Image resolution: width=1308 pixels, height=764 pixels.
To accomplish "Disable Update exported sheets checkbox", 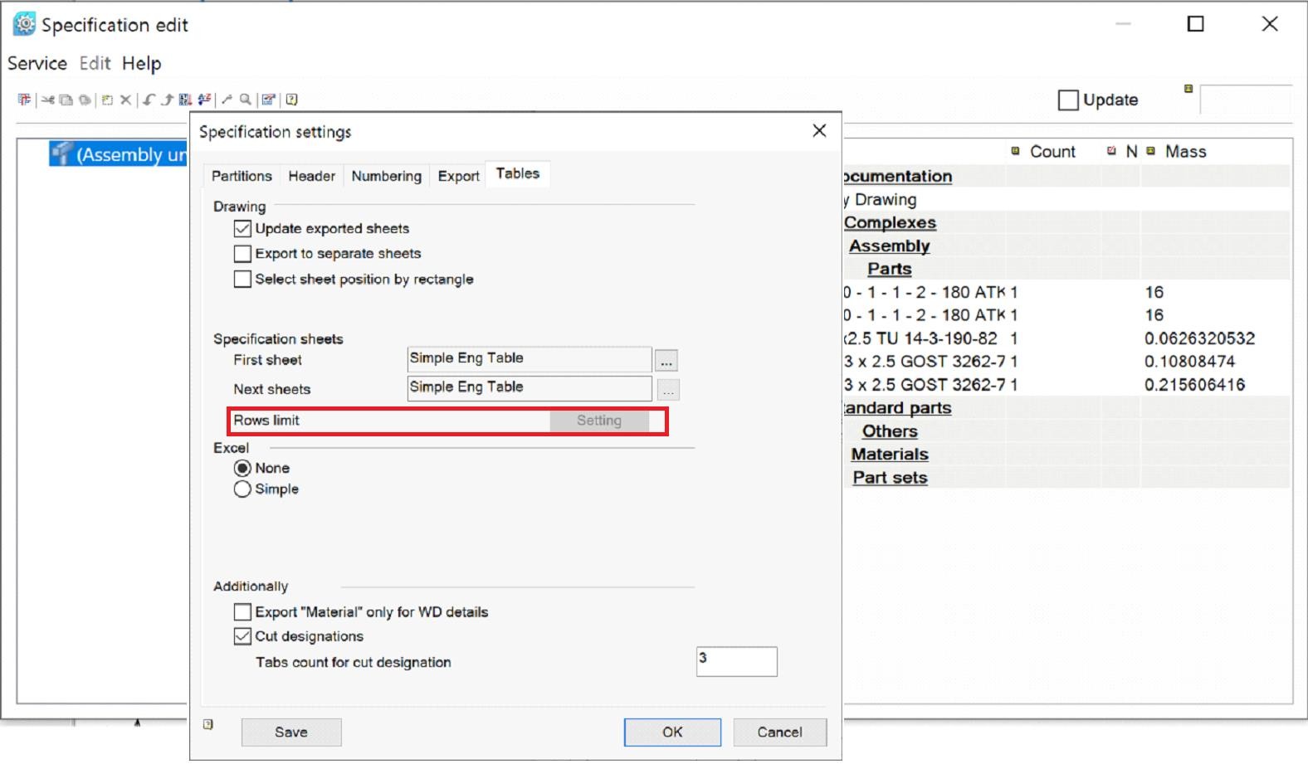I will point(242,229).
